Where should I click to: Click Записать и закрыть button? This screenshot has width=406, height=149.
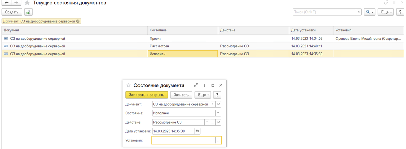point(147,95)
